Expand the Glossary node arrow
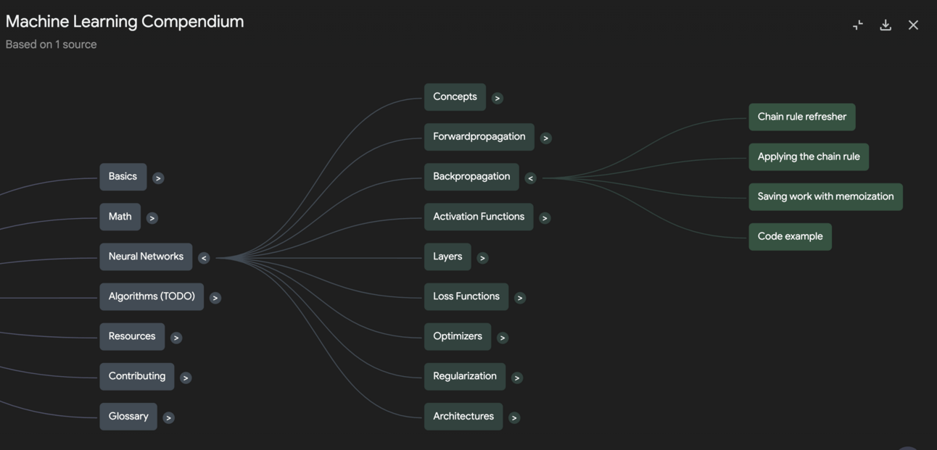 [168, 417]
